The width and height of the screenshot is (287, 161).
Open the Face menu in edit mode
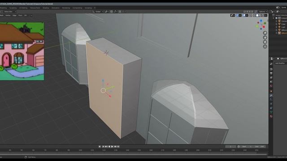(20, 16)
